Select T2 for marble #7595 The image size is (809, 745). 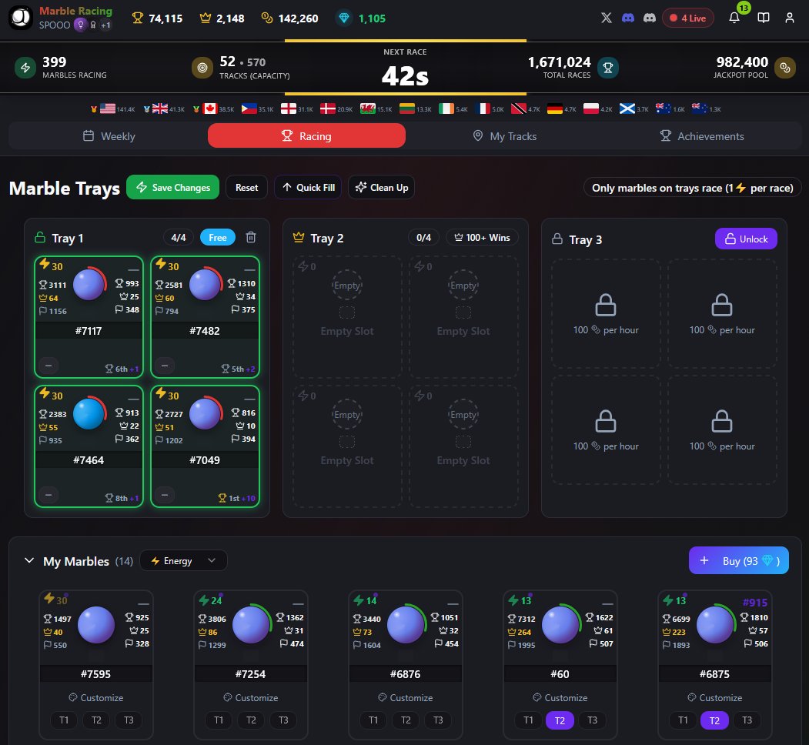(96, 720)
